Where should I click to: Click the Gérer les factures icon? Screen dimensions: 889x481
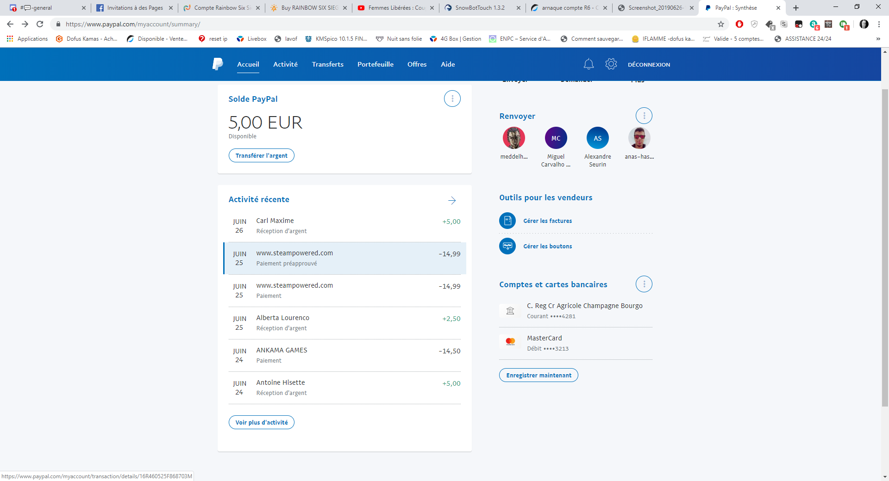pos(507,221)
